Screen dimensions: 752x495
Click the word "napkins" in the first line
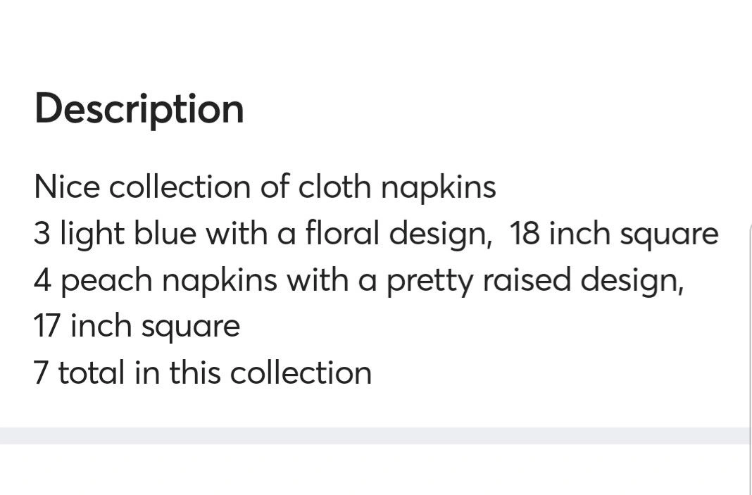pos(439,187)
